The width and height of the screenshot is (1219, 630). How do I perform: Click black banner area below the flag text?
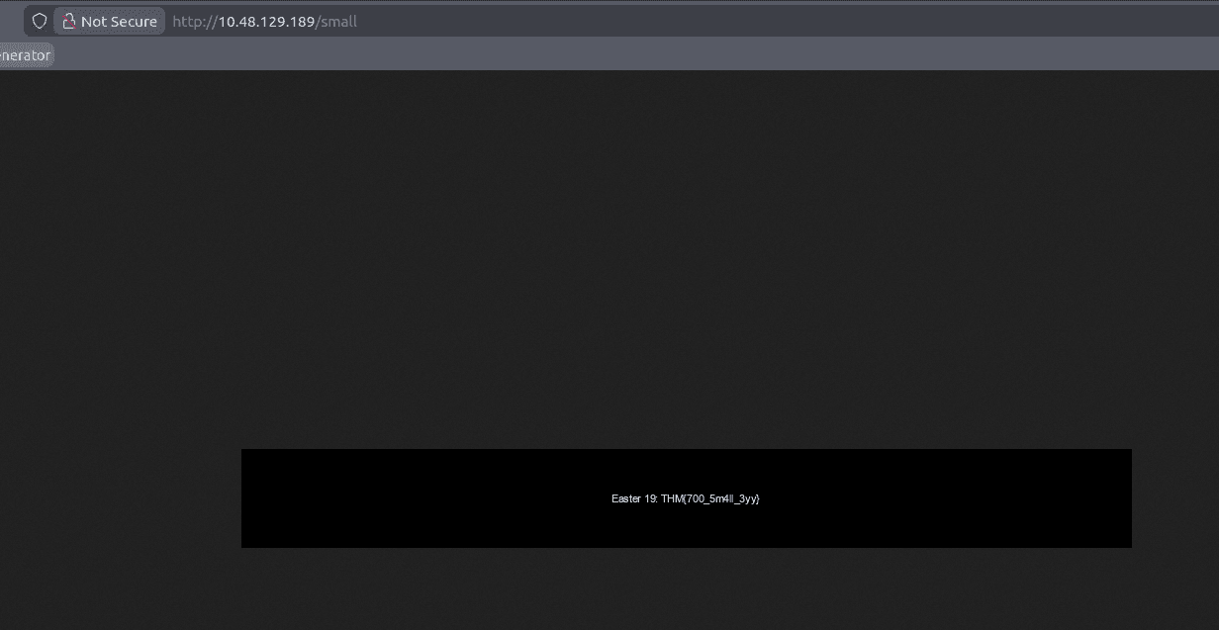[x=686, y=528]
